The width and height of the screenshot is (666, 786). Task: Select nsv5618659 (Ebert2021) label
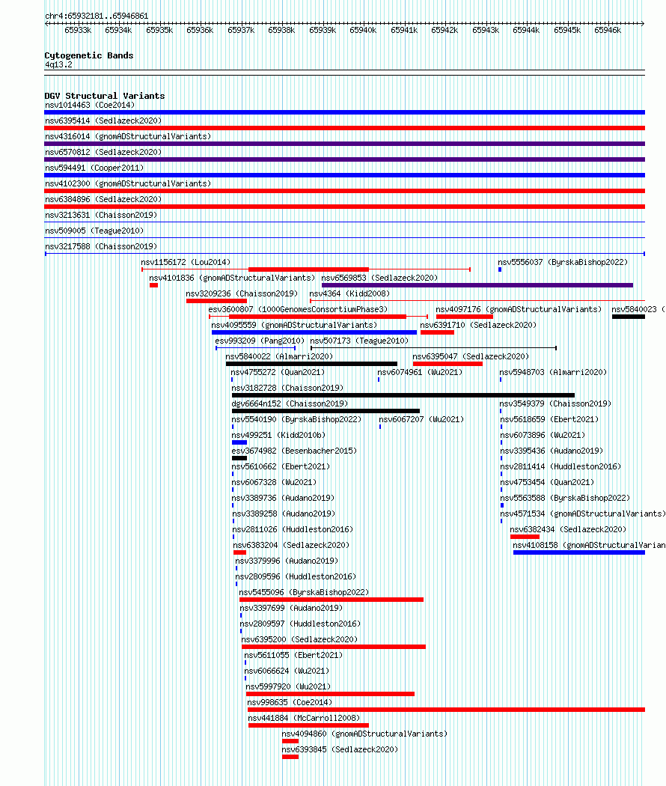click(x=549, y=419)
